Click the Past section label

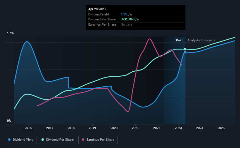[179, 40]
